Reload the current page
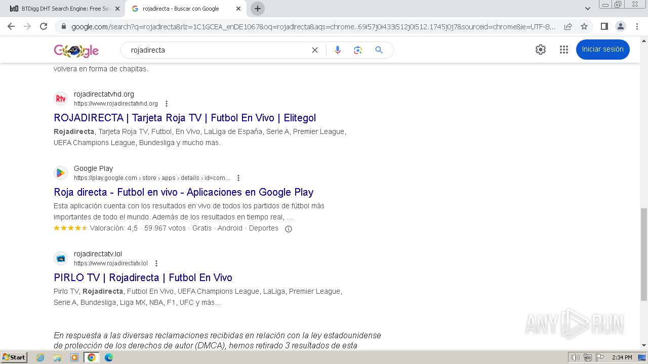This screenshot has height=364, width=648. coord(44,26)
